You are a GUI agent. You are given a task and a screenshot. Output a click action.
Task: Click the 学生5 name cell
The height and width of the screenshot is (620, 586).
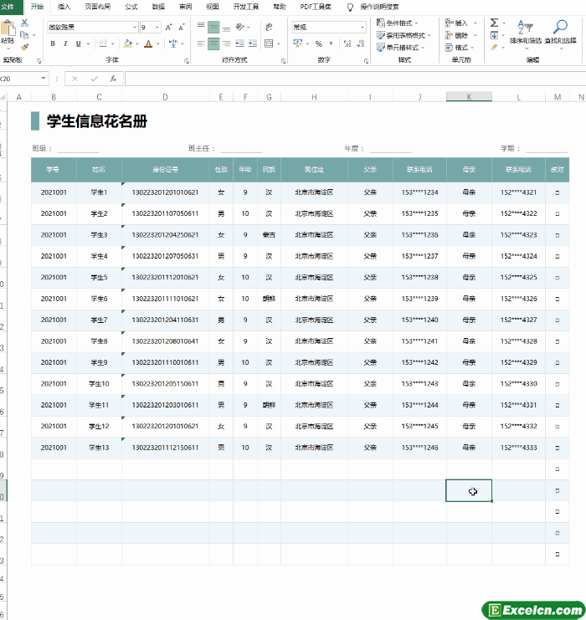click(99, 278)
